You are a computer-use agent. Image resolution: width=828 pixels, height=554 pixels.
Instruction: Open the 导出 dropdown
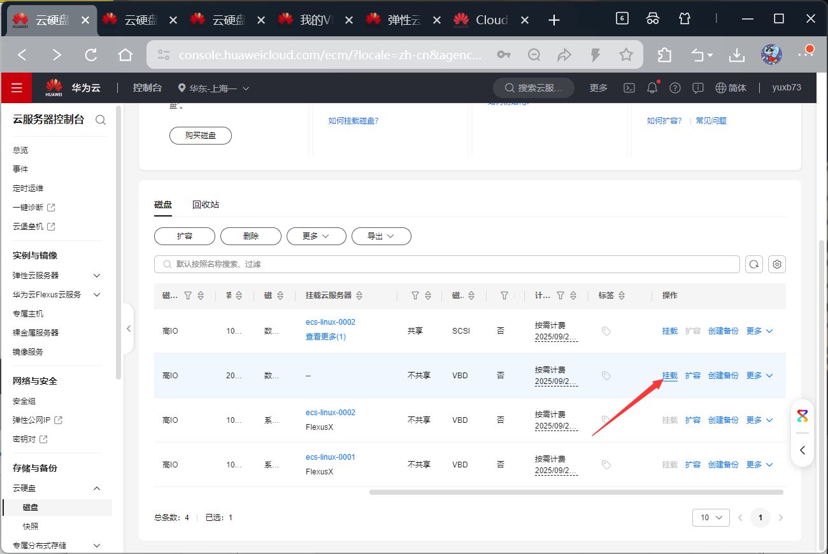click(x=382, y=236)
